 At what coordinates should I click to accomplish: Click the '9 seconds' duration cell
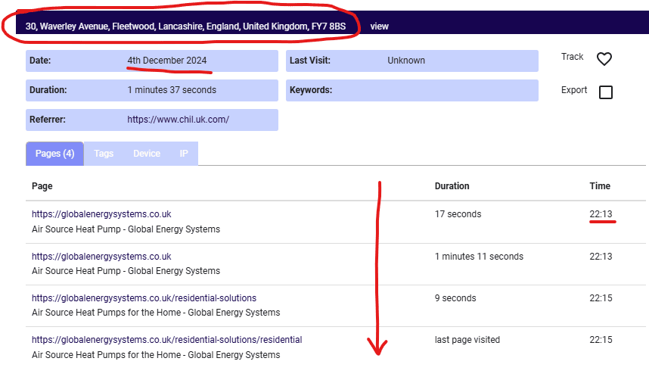click(455, 298)
